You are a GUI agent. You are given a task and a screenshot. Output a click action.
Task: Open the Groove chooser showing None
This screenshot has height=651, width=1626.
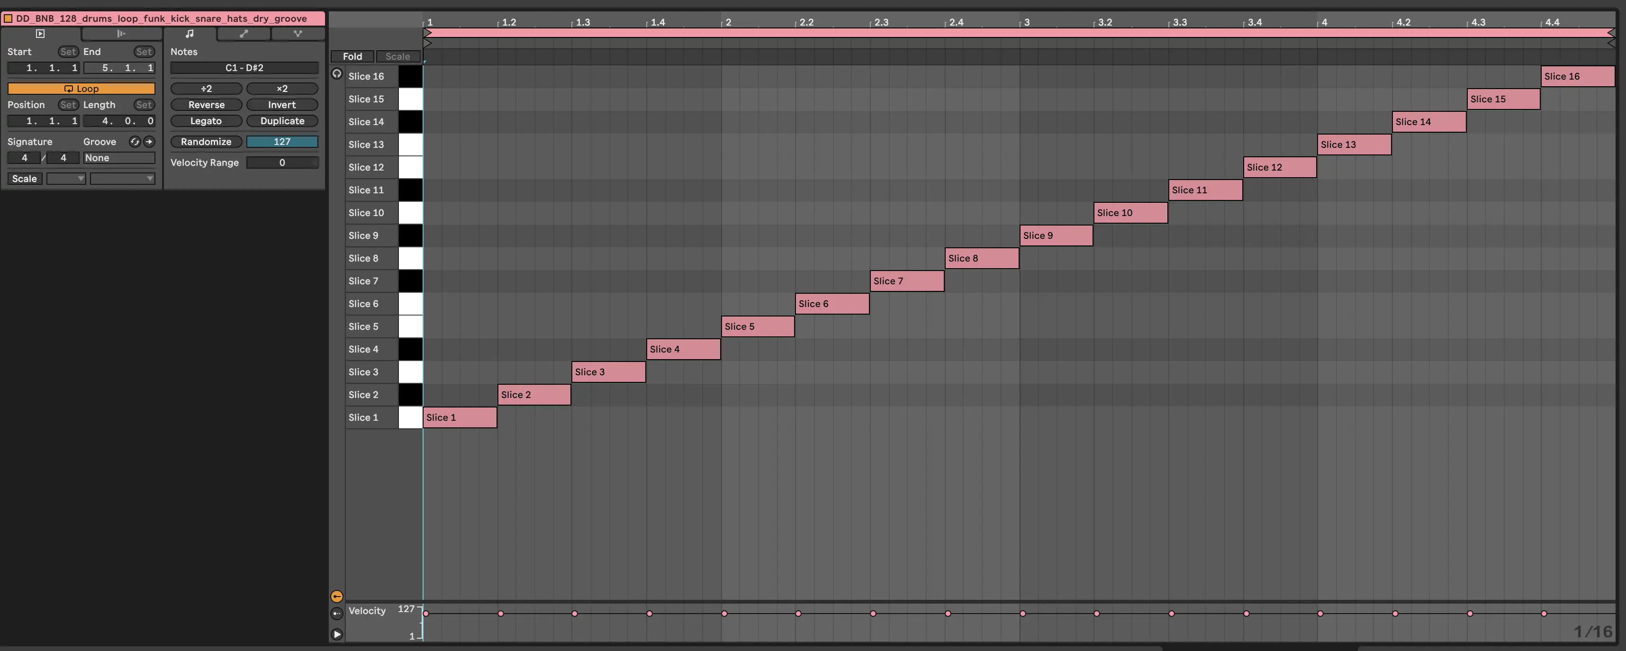118,158
